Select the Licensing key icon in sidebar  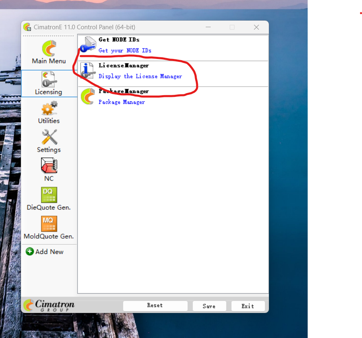pos(49,79)
